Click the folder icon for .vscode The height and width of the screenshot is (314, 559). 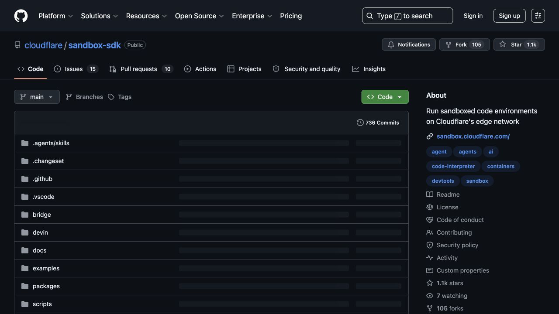coord(25,197)
